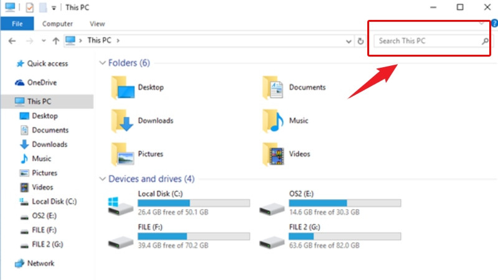Click the '26.4 GB free of 50.1 GB' text

[x=173, y=212]
